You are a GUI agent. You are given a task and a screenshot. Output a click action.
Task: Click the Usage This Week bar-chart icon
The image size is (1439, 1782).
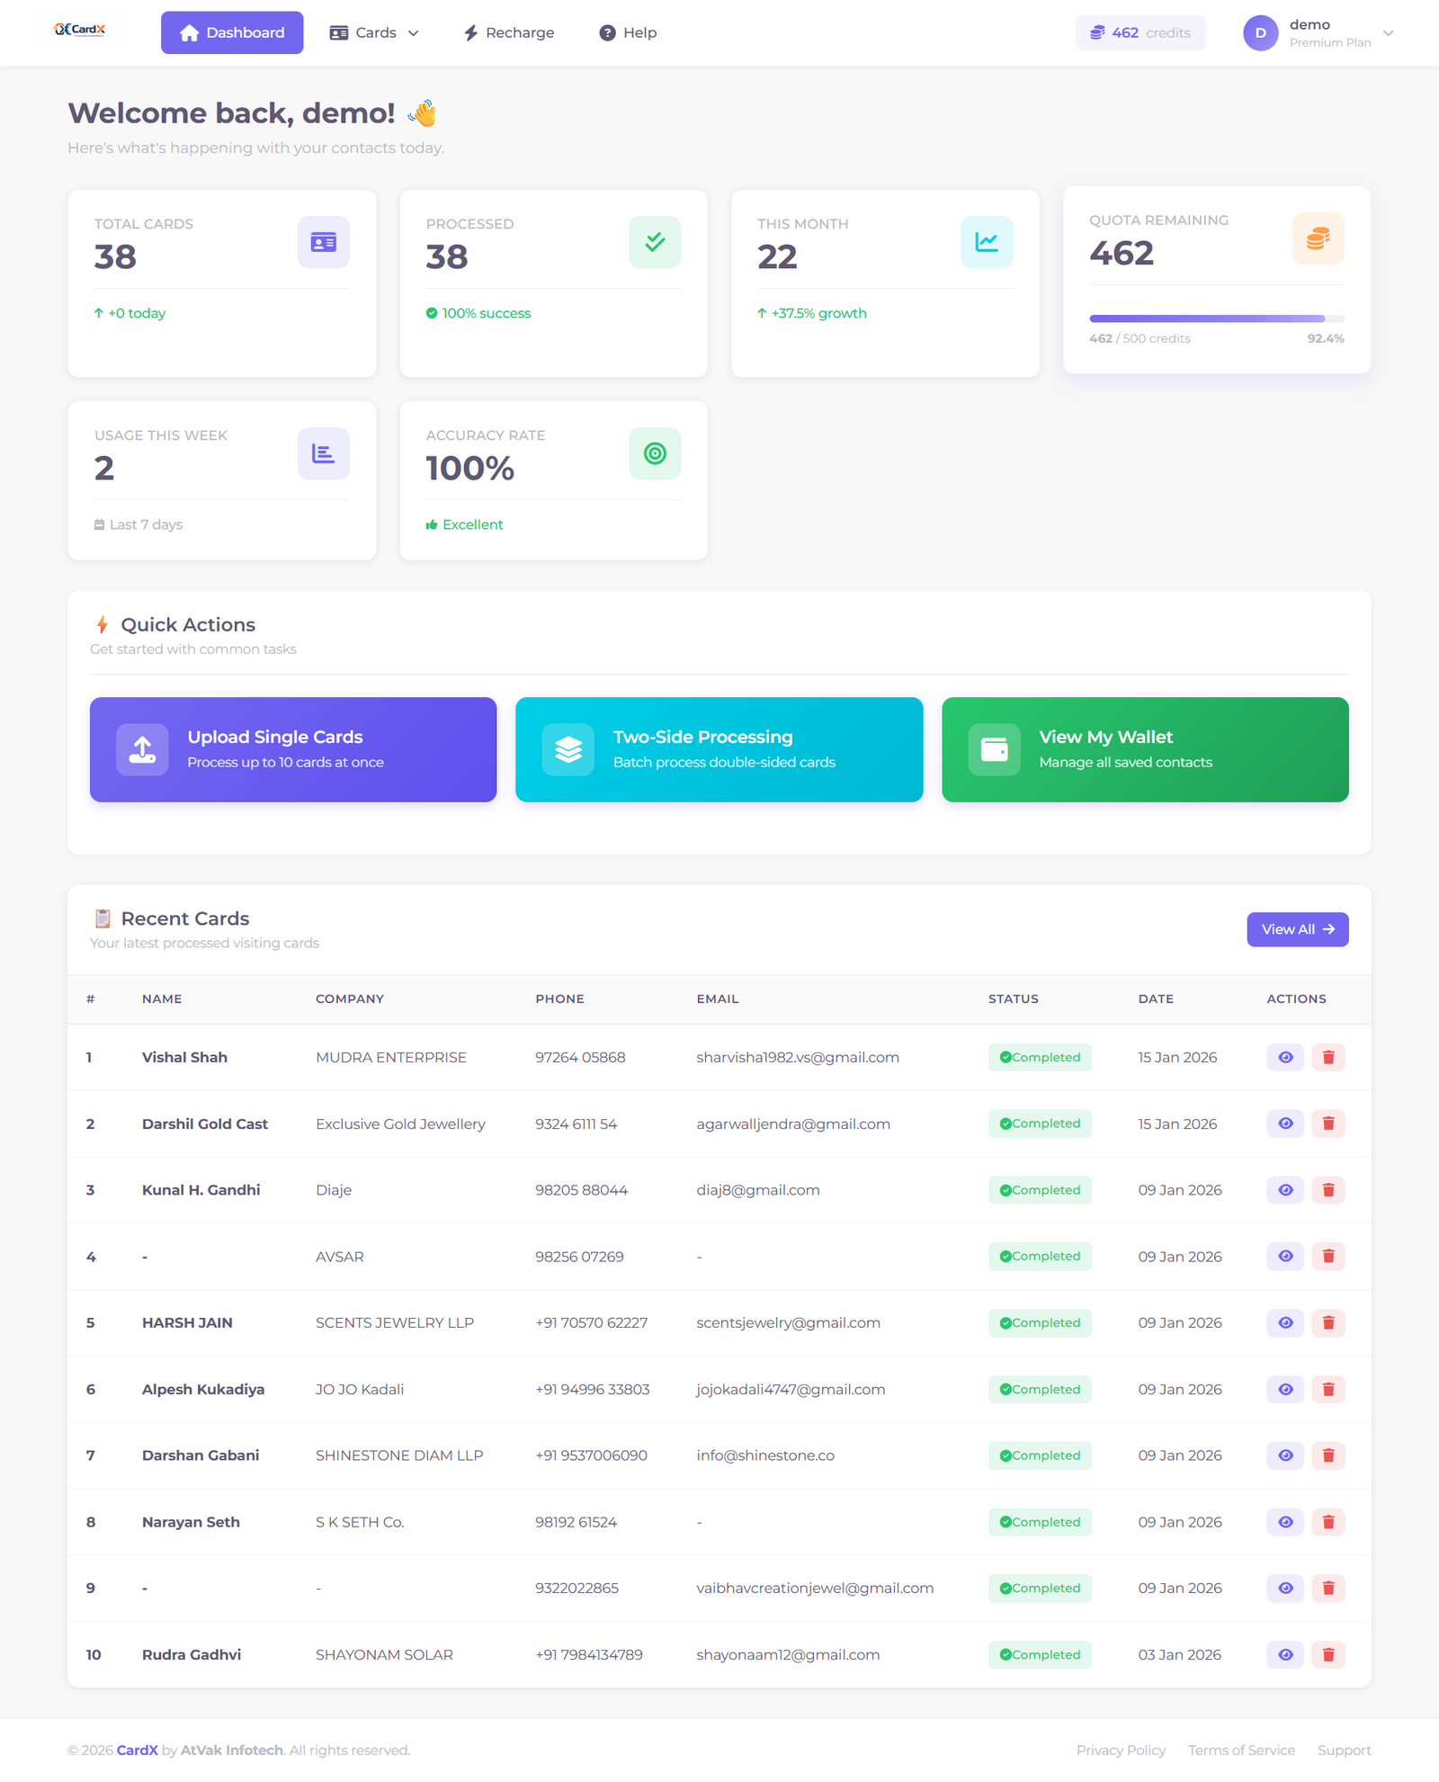point(323,453)
